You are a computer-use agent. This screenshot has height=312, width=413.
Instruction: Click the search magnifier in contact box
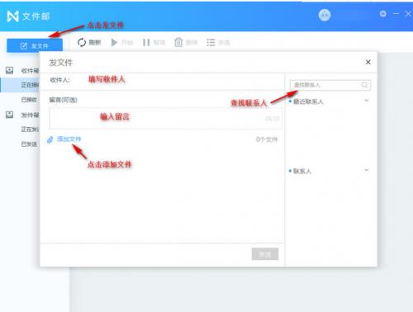tap(364, 85)
